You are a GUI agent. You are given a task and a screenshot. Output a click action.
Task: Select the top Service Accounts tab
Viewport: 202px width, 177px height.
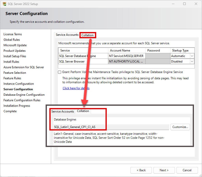click(67, 35)
